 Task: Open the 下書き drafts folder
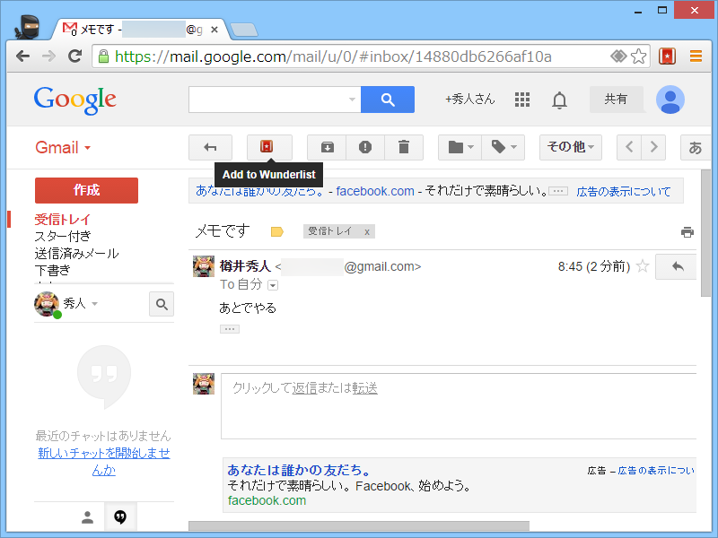[52, 270]
